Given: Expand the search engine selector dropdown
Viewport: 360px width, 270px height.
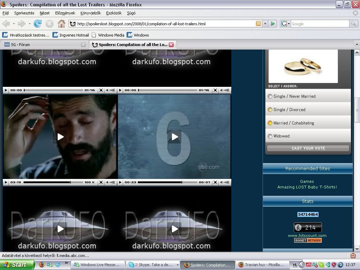Looking at the screenshot, I should pyautogui.click(x=289, y=24).
